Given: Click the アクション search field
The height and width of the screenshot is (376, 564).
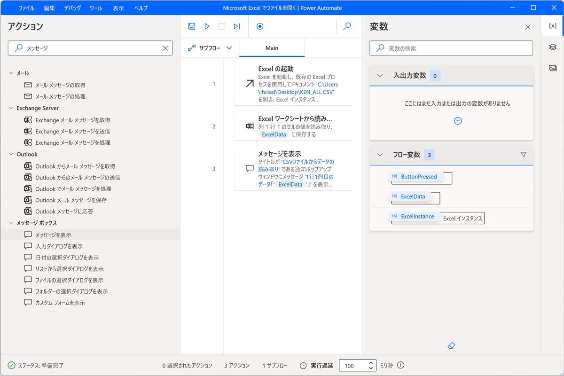Looking at the screenshot, I should point(90,48).
